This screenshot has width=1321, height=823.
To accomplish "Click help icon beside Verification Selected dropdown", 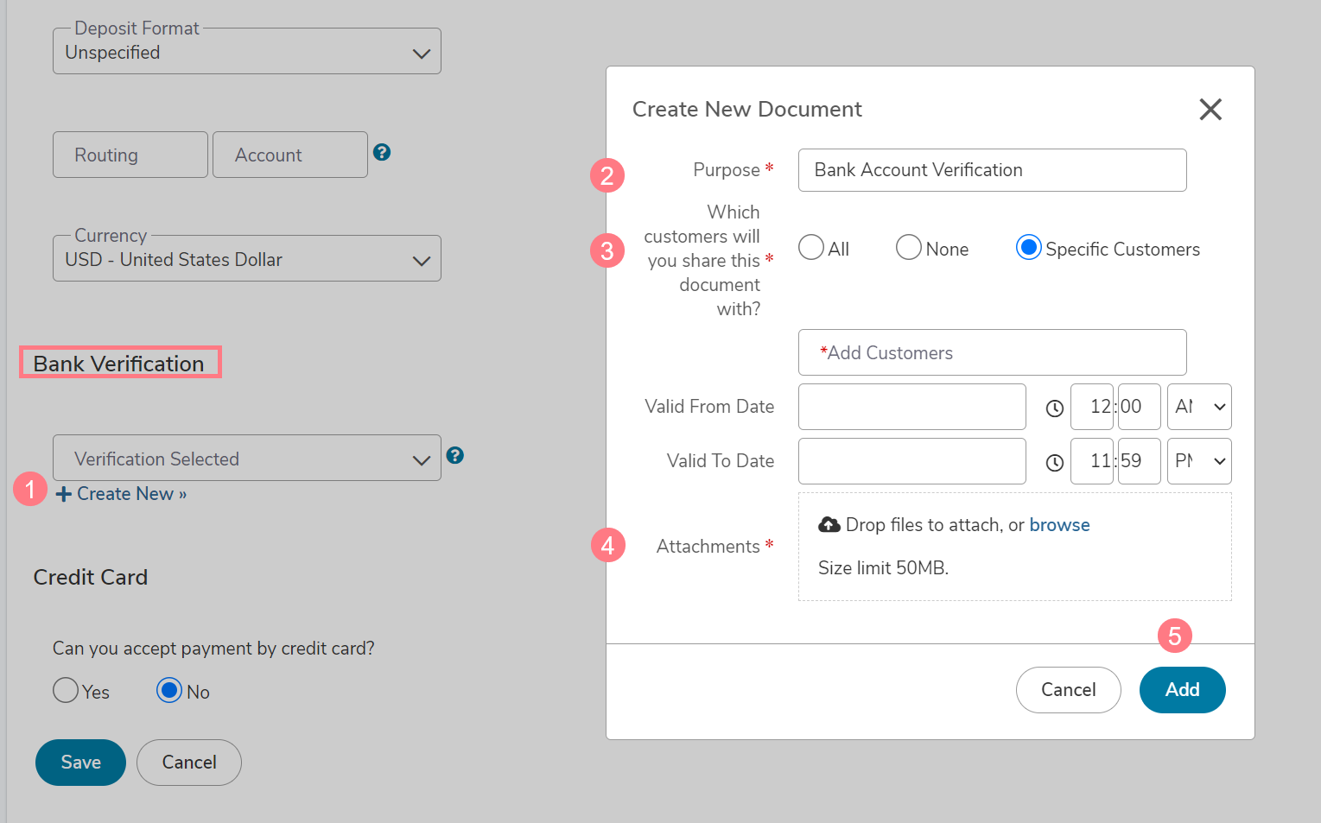I will point(455,456).
